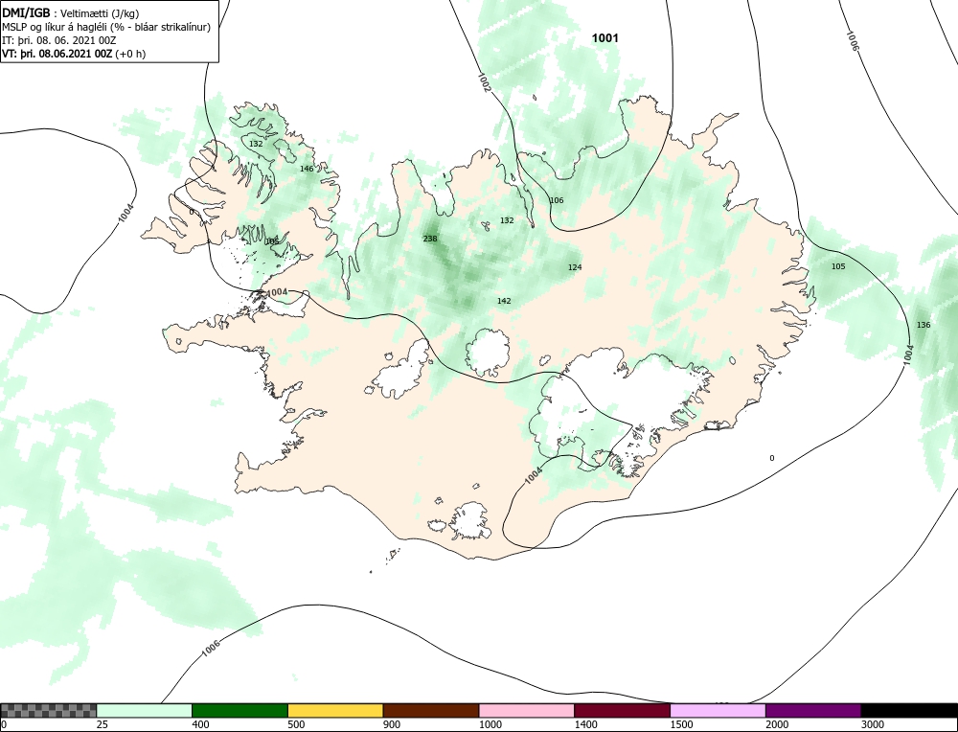Select the 'VT: þri. 08.06.2021 00Z (+0 h)' line
This screenshot has width=958, height=732.
74,54
